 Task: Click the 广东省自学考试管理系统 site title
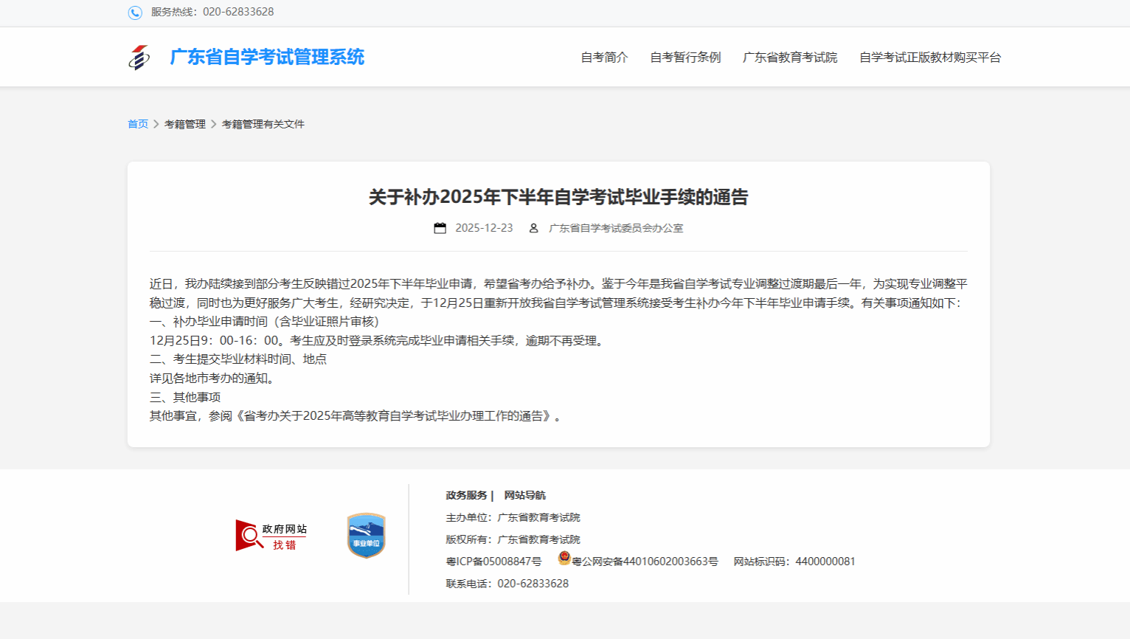267,58
